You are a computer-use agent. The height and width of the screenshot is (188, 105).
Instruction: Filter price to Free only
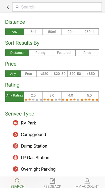click(x=28, y=74)
